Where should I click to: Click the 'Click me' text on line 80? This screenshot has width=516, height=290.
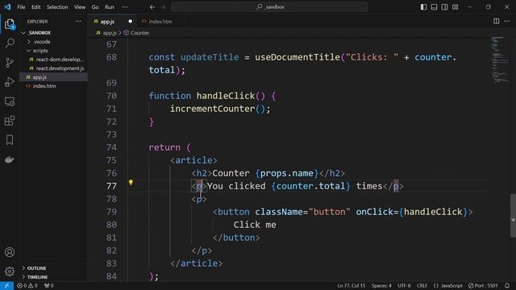coord(255,225)
